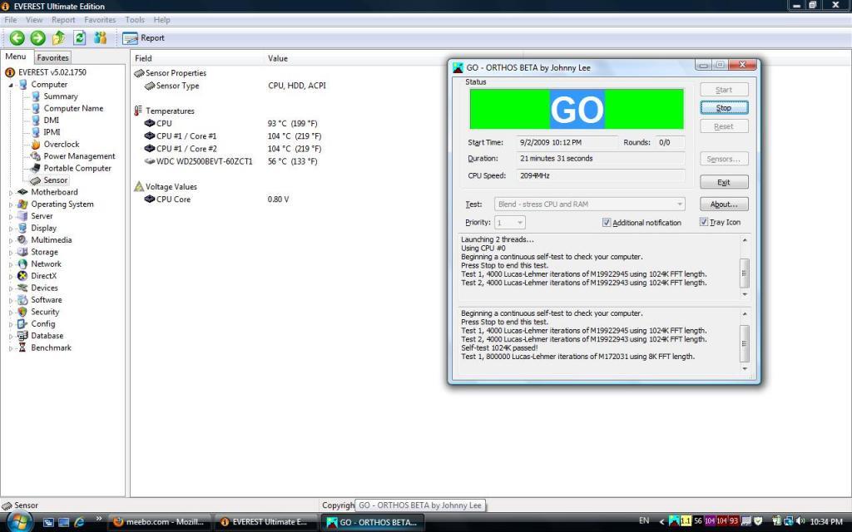
Task: Switch to meebo.com Mozilla taskbar button
Action: click(159, 522)
